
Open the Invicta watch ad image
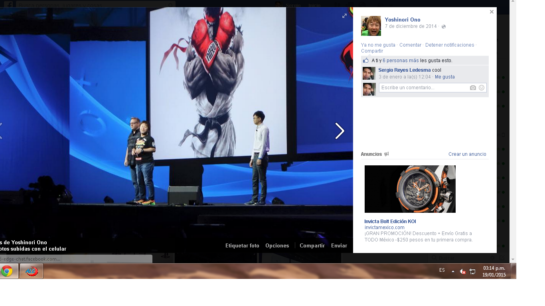pyautogui.click(x=410, y=189)
